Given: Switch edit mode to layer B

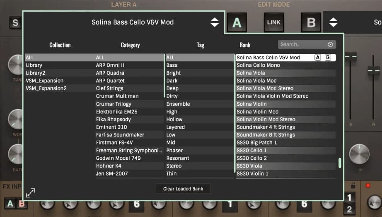Looking at the screenshot, I should click(x=311, y=22).
